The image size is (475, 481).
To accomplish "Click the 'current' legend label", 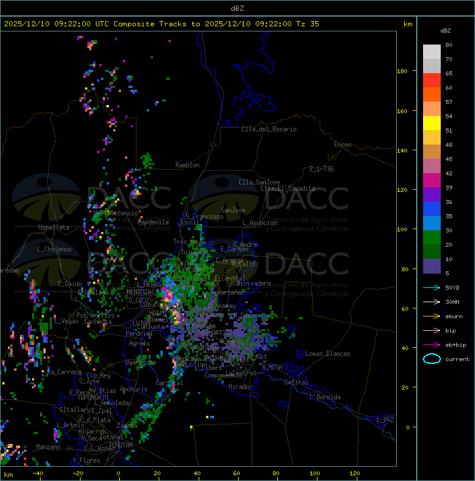I will (x=457, y=359).
